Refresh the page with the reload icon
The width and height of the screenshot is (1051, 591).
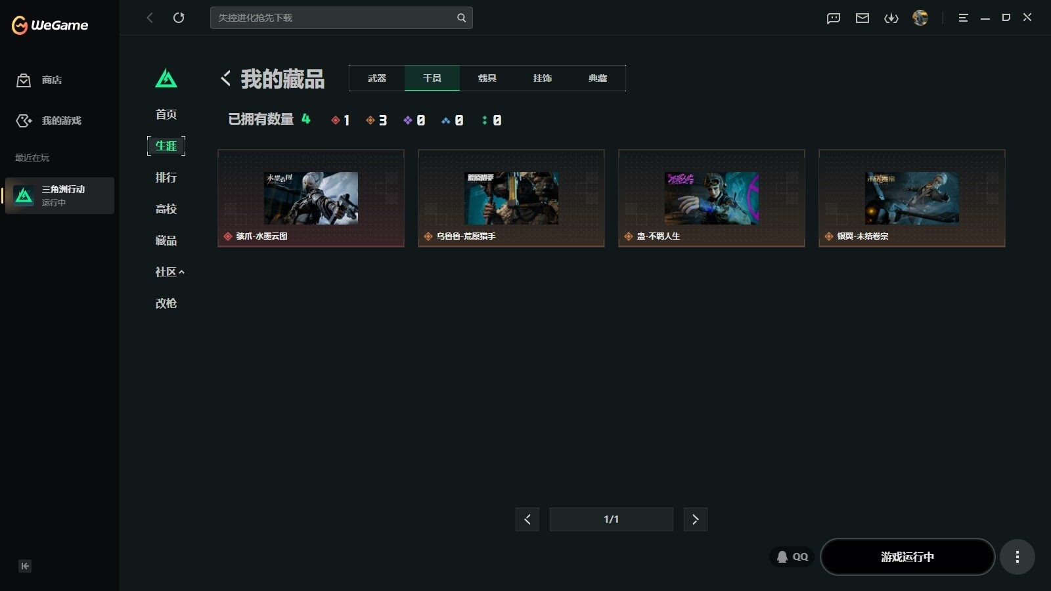(179, 18)
